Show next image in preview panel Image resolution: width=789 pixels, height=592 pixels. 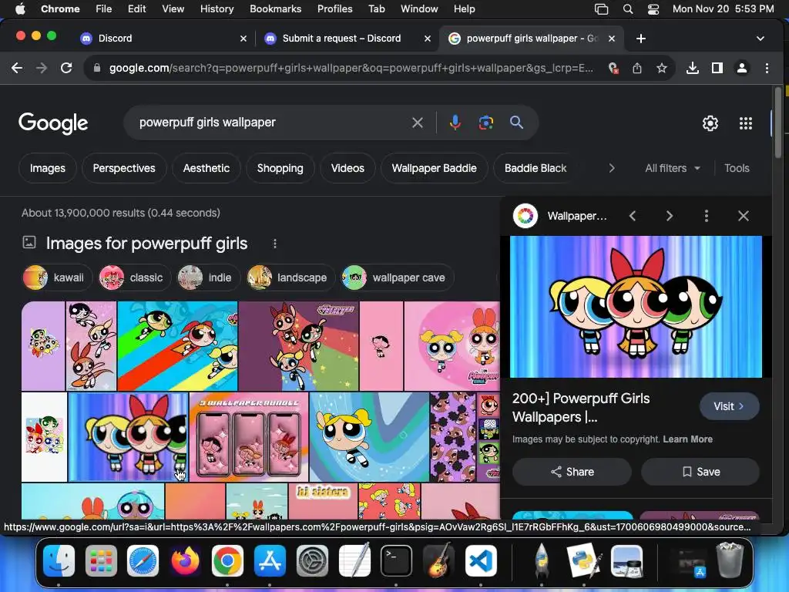670,216
